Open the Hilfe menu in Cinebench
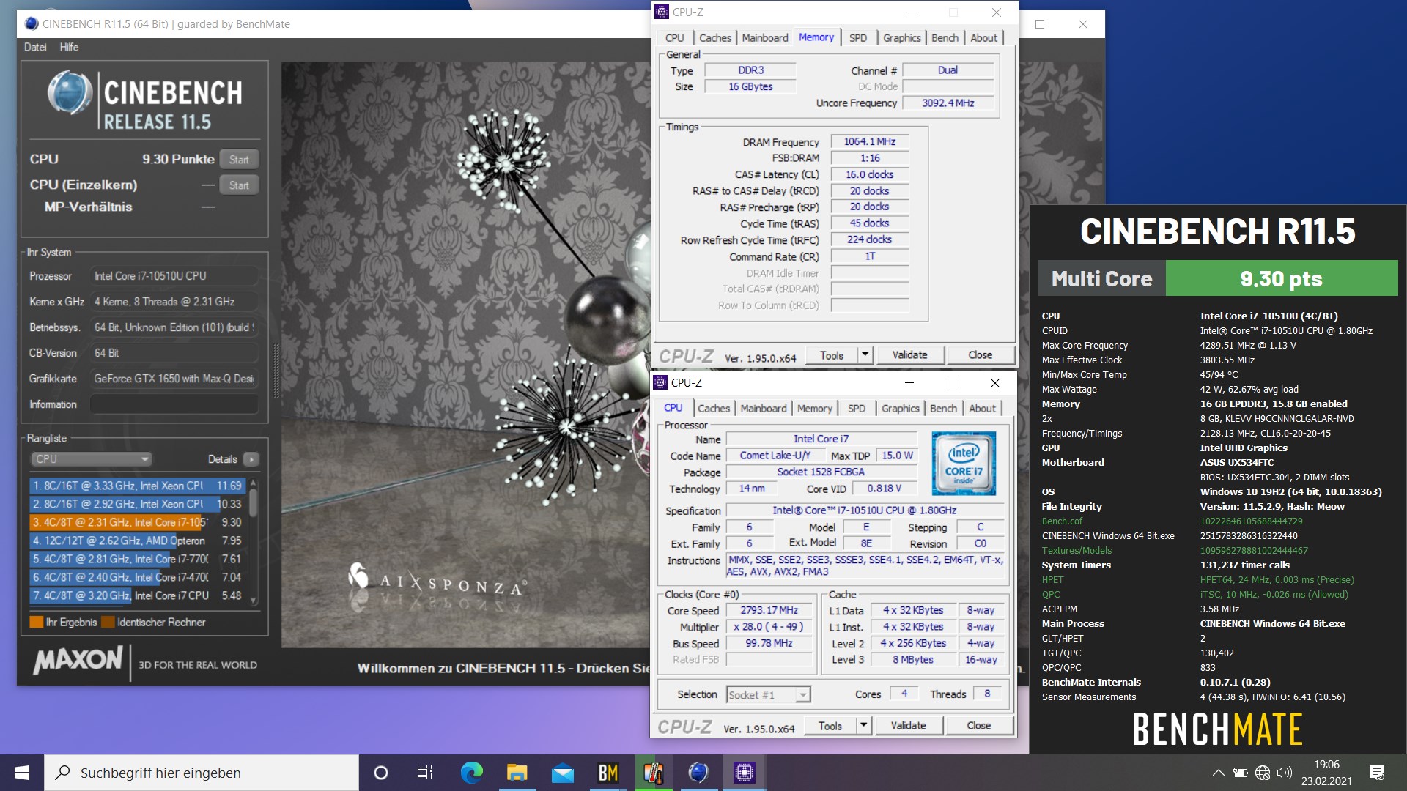Image resolution: width=1407 pixels, height=791 pixels. 69,47
